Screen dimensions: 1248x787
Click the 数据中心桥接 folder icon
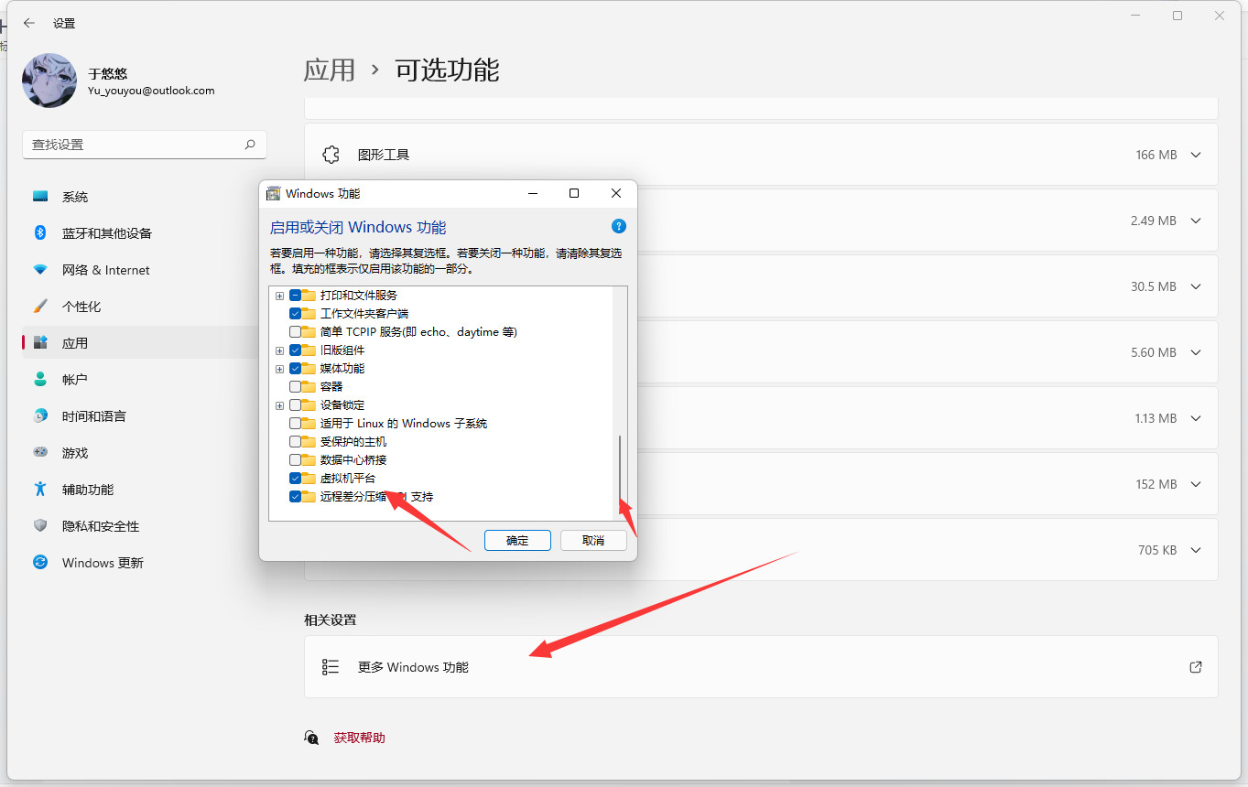coord(309,460)
